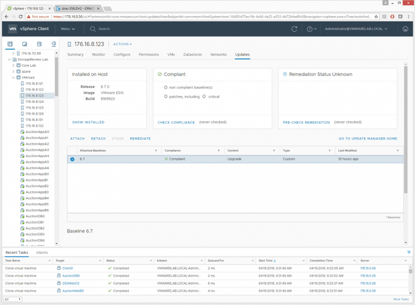Image resolution: width=415 pixels, height=305 pixels.
Task: Go back in browser history
Action: (6, 17)
